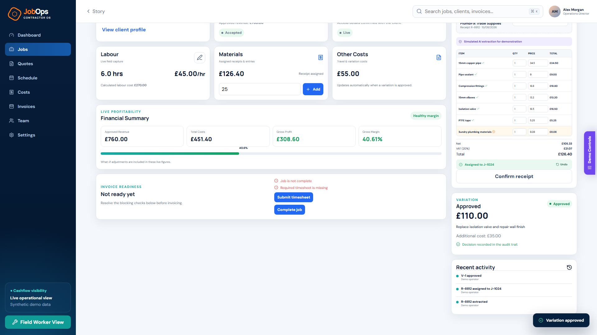Open the Materials receipt icon
The height and width of the screenshot is (335, 597).
tap(321, 57)
